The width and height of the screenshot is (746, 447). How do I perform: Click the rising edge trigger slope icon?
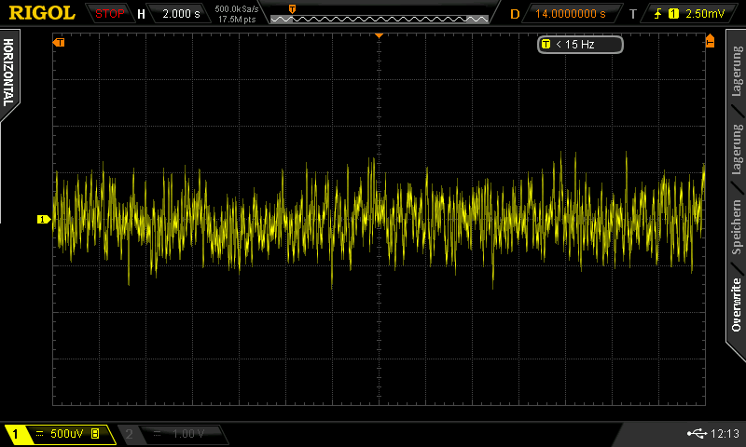pyautogui.click(x=658, y=14)
